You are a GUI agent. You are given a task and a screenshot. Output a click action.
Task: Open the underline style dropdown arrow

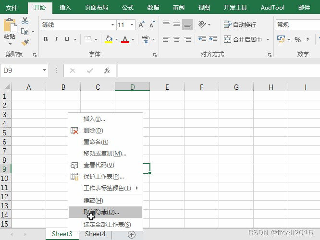tap(75, 39)
